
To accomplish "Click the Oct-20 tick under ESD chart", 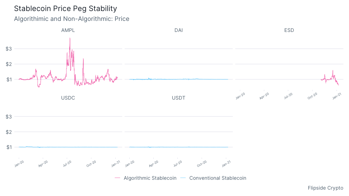I will coord(312,96).
